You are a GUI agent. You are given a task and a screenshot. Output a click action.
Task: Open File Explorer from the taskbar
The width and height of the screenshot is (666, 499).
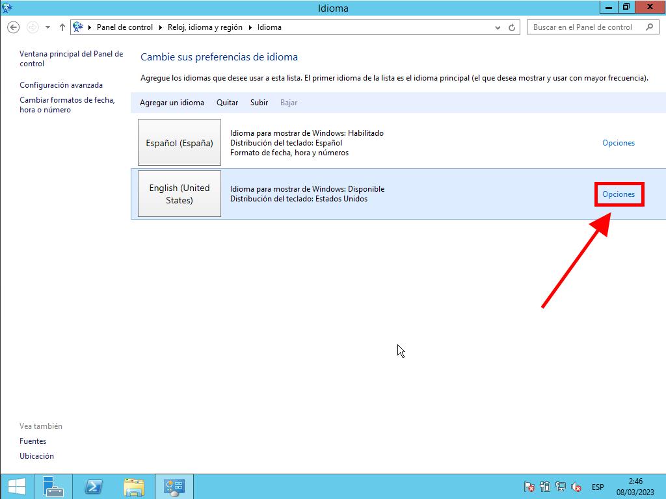tap(134, 486)
